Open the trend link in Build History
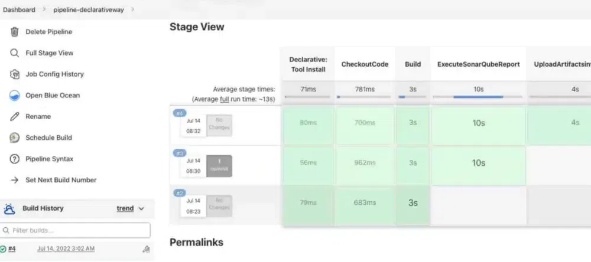Image resolution: width=591 pixels, height=262 pixels. pos(125,208)
